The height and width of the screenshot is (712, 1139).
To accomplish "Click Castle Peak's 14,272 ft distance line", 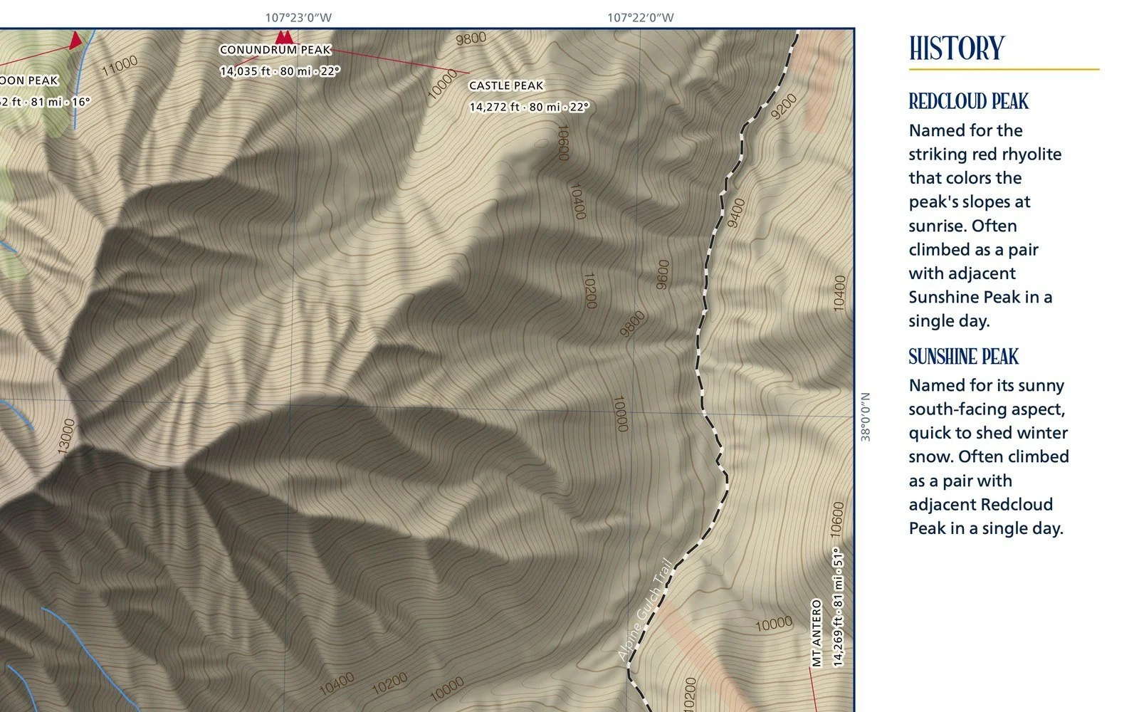I will [529, 108].
